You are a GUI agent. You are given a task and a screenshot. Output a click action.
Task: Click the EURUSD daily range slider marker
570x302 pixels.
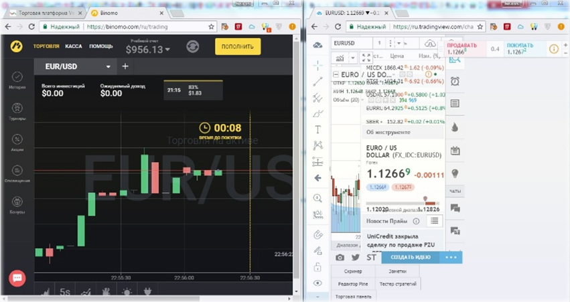point(425,199)
